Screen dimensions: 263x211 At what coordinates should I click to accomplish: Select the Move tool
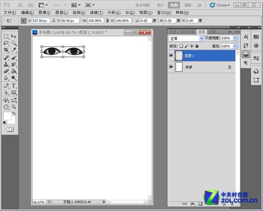(x=14, y=36)
